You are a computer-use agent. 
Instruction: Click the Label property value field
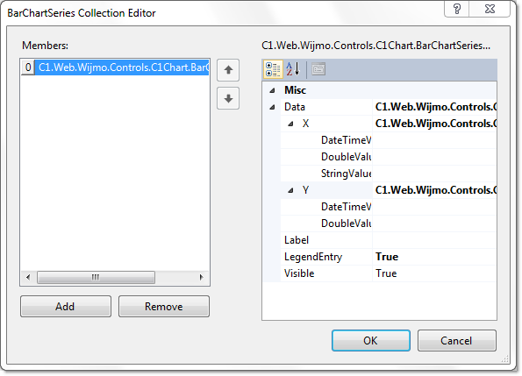pyautogui.click(x=434, y=240)
